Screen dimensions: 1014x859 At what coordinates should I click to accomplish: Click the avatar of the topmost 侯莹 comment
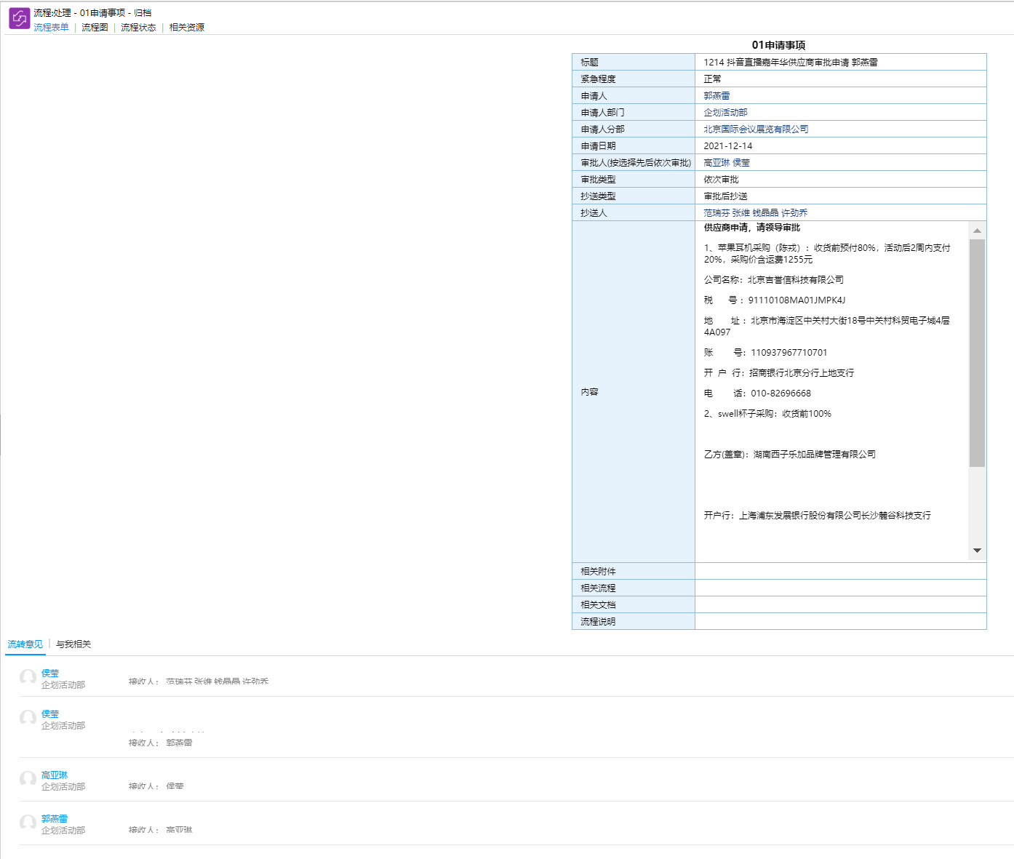(28, 677)
